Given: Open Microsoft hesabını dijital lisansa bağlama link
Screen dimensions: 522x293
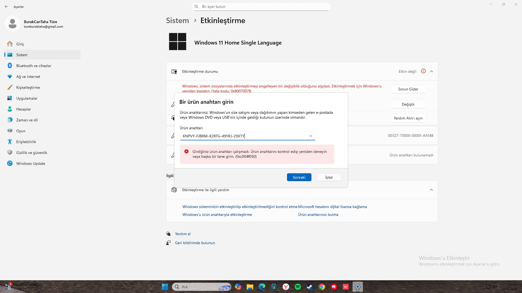Looking at the screenshot, I should [332, 207].
